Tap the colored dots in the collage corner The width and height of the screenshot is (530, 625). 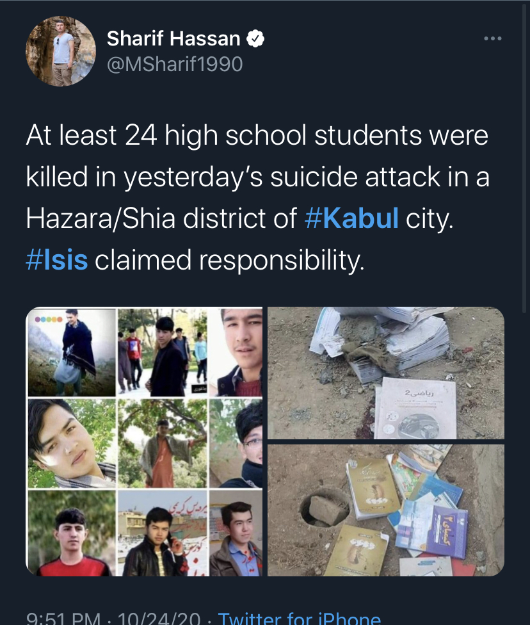pyautogui.click(x=49, y=320)
